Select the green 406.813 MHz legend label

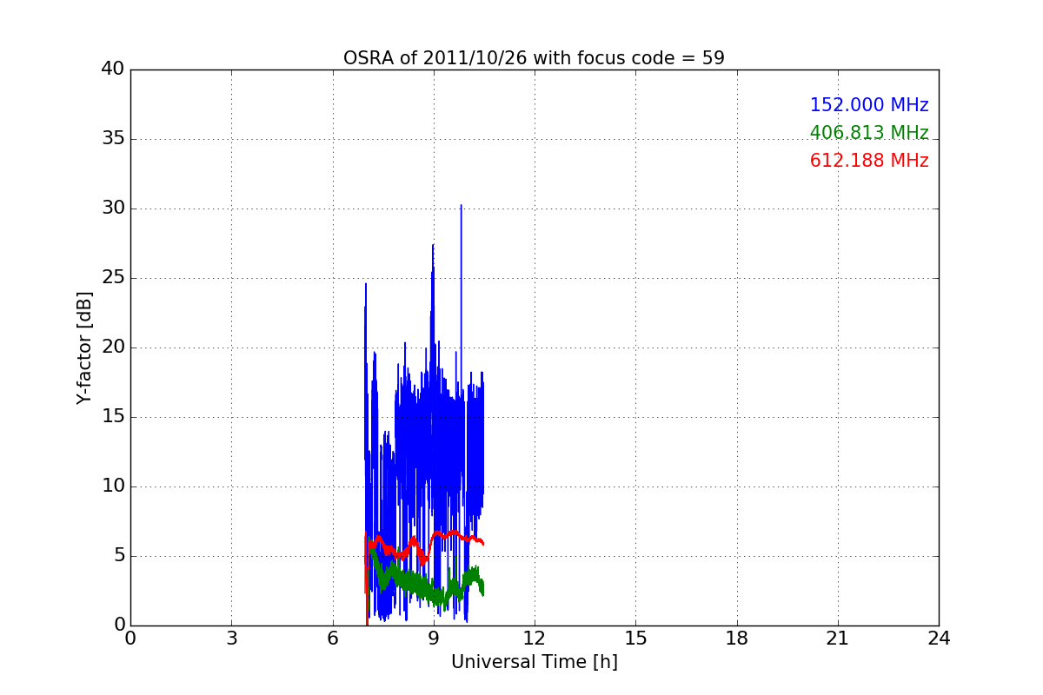click(x=869, y=133)
